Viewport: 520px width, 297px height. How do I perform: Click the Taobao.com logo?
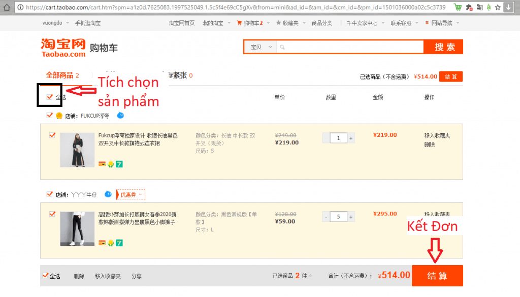(x=63, y=48)
